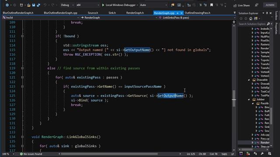Click the editor vertical scrollbar thumb
The image size is (280, 157).
point(234,98)
